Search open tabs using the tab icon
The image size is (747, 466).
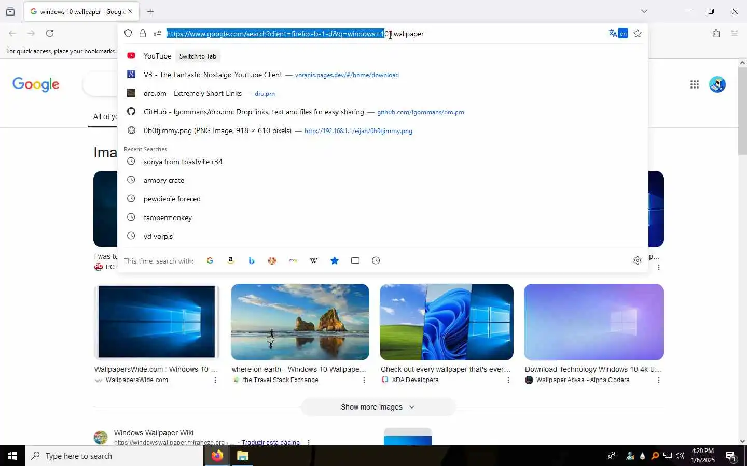coord(355,260)
